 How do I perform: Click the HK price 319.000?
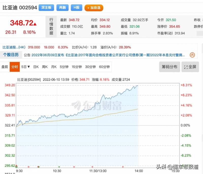tap(34, 47)
